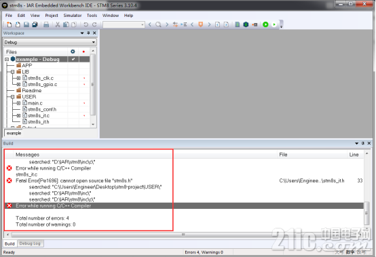Screen dimensions: 376x257
Task: Click the Files tree vertical scrollbar thumb
Action: [93, 84]
